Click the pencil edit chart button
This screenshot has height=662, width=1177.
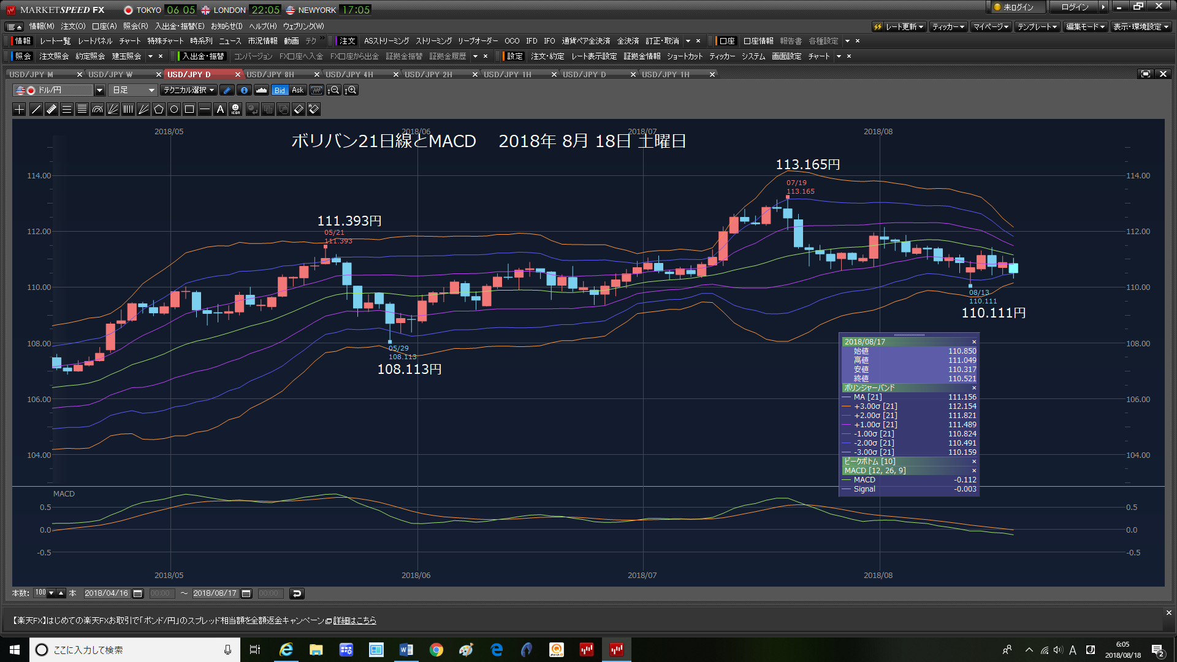pos(227,90)
